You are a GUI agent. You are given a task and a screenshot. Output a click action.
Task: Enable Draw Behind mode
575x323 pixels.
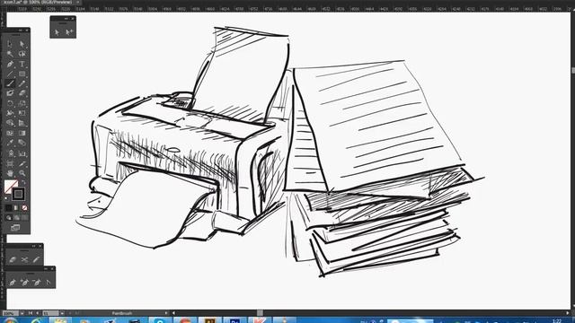[x=16, y=217]
